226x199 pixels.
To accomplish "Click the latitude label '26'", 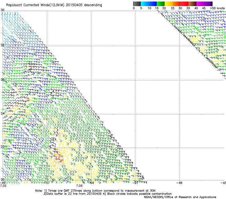I will 2,79.
